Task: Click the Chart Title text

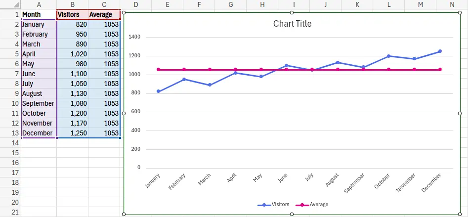Action: tap(292, 24)
